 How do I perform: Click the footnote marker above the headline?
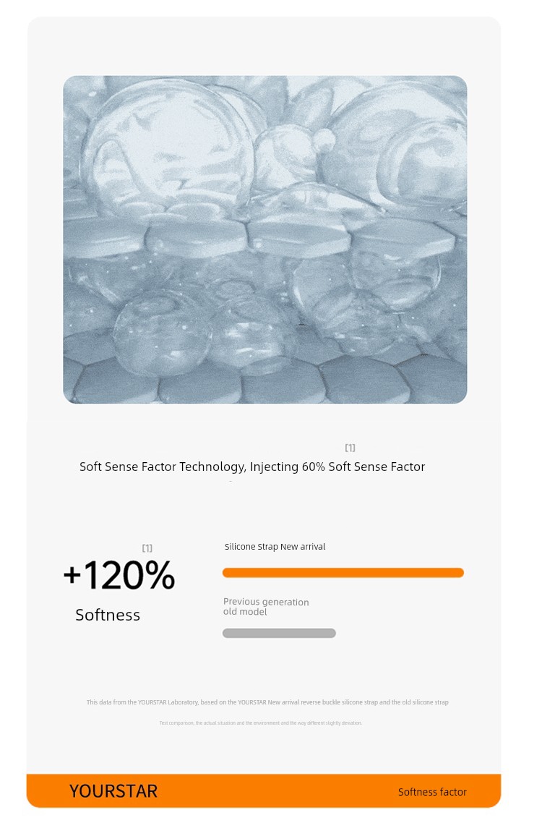pos(350,447)
